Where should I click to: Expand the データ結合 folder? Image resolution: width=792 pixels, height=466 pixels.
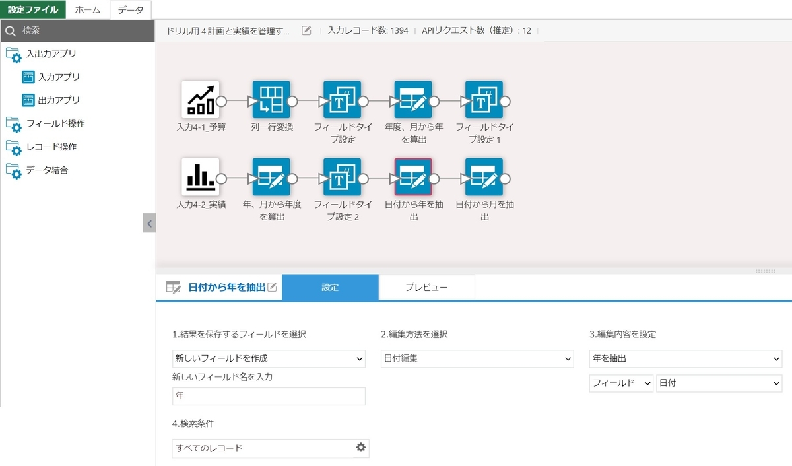14,170
